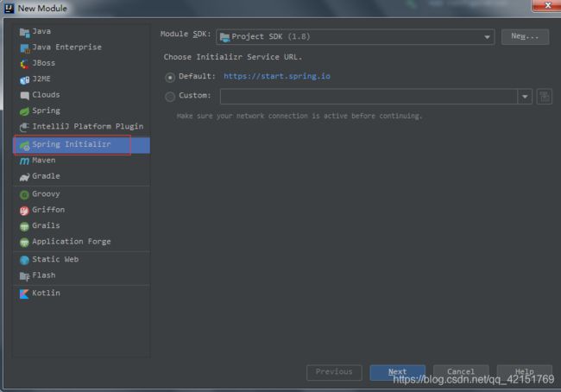The image size is (561, 392).
Task: Select Static Web module type
Action: coord(82,259)
